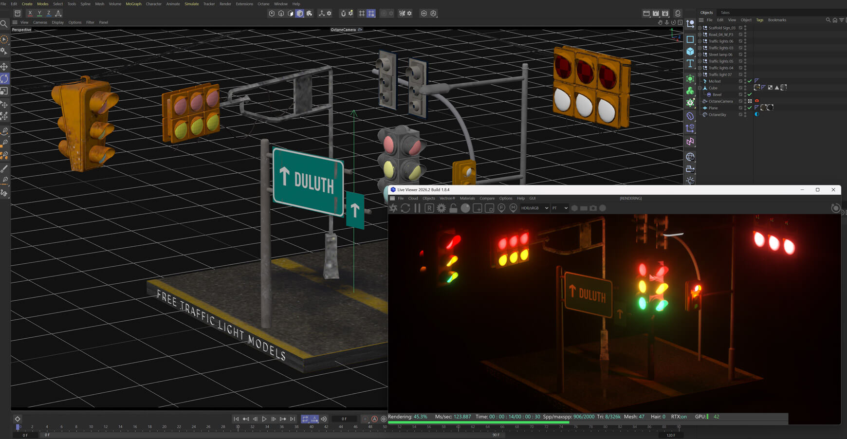Disable the Bevel deformer checkmark

(x=750, y=94)
